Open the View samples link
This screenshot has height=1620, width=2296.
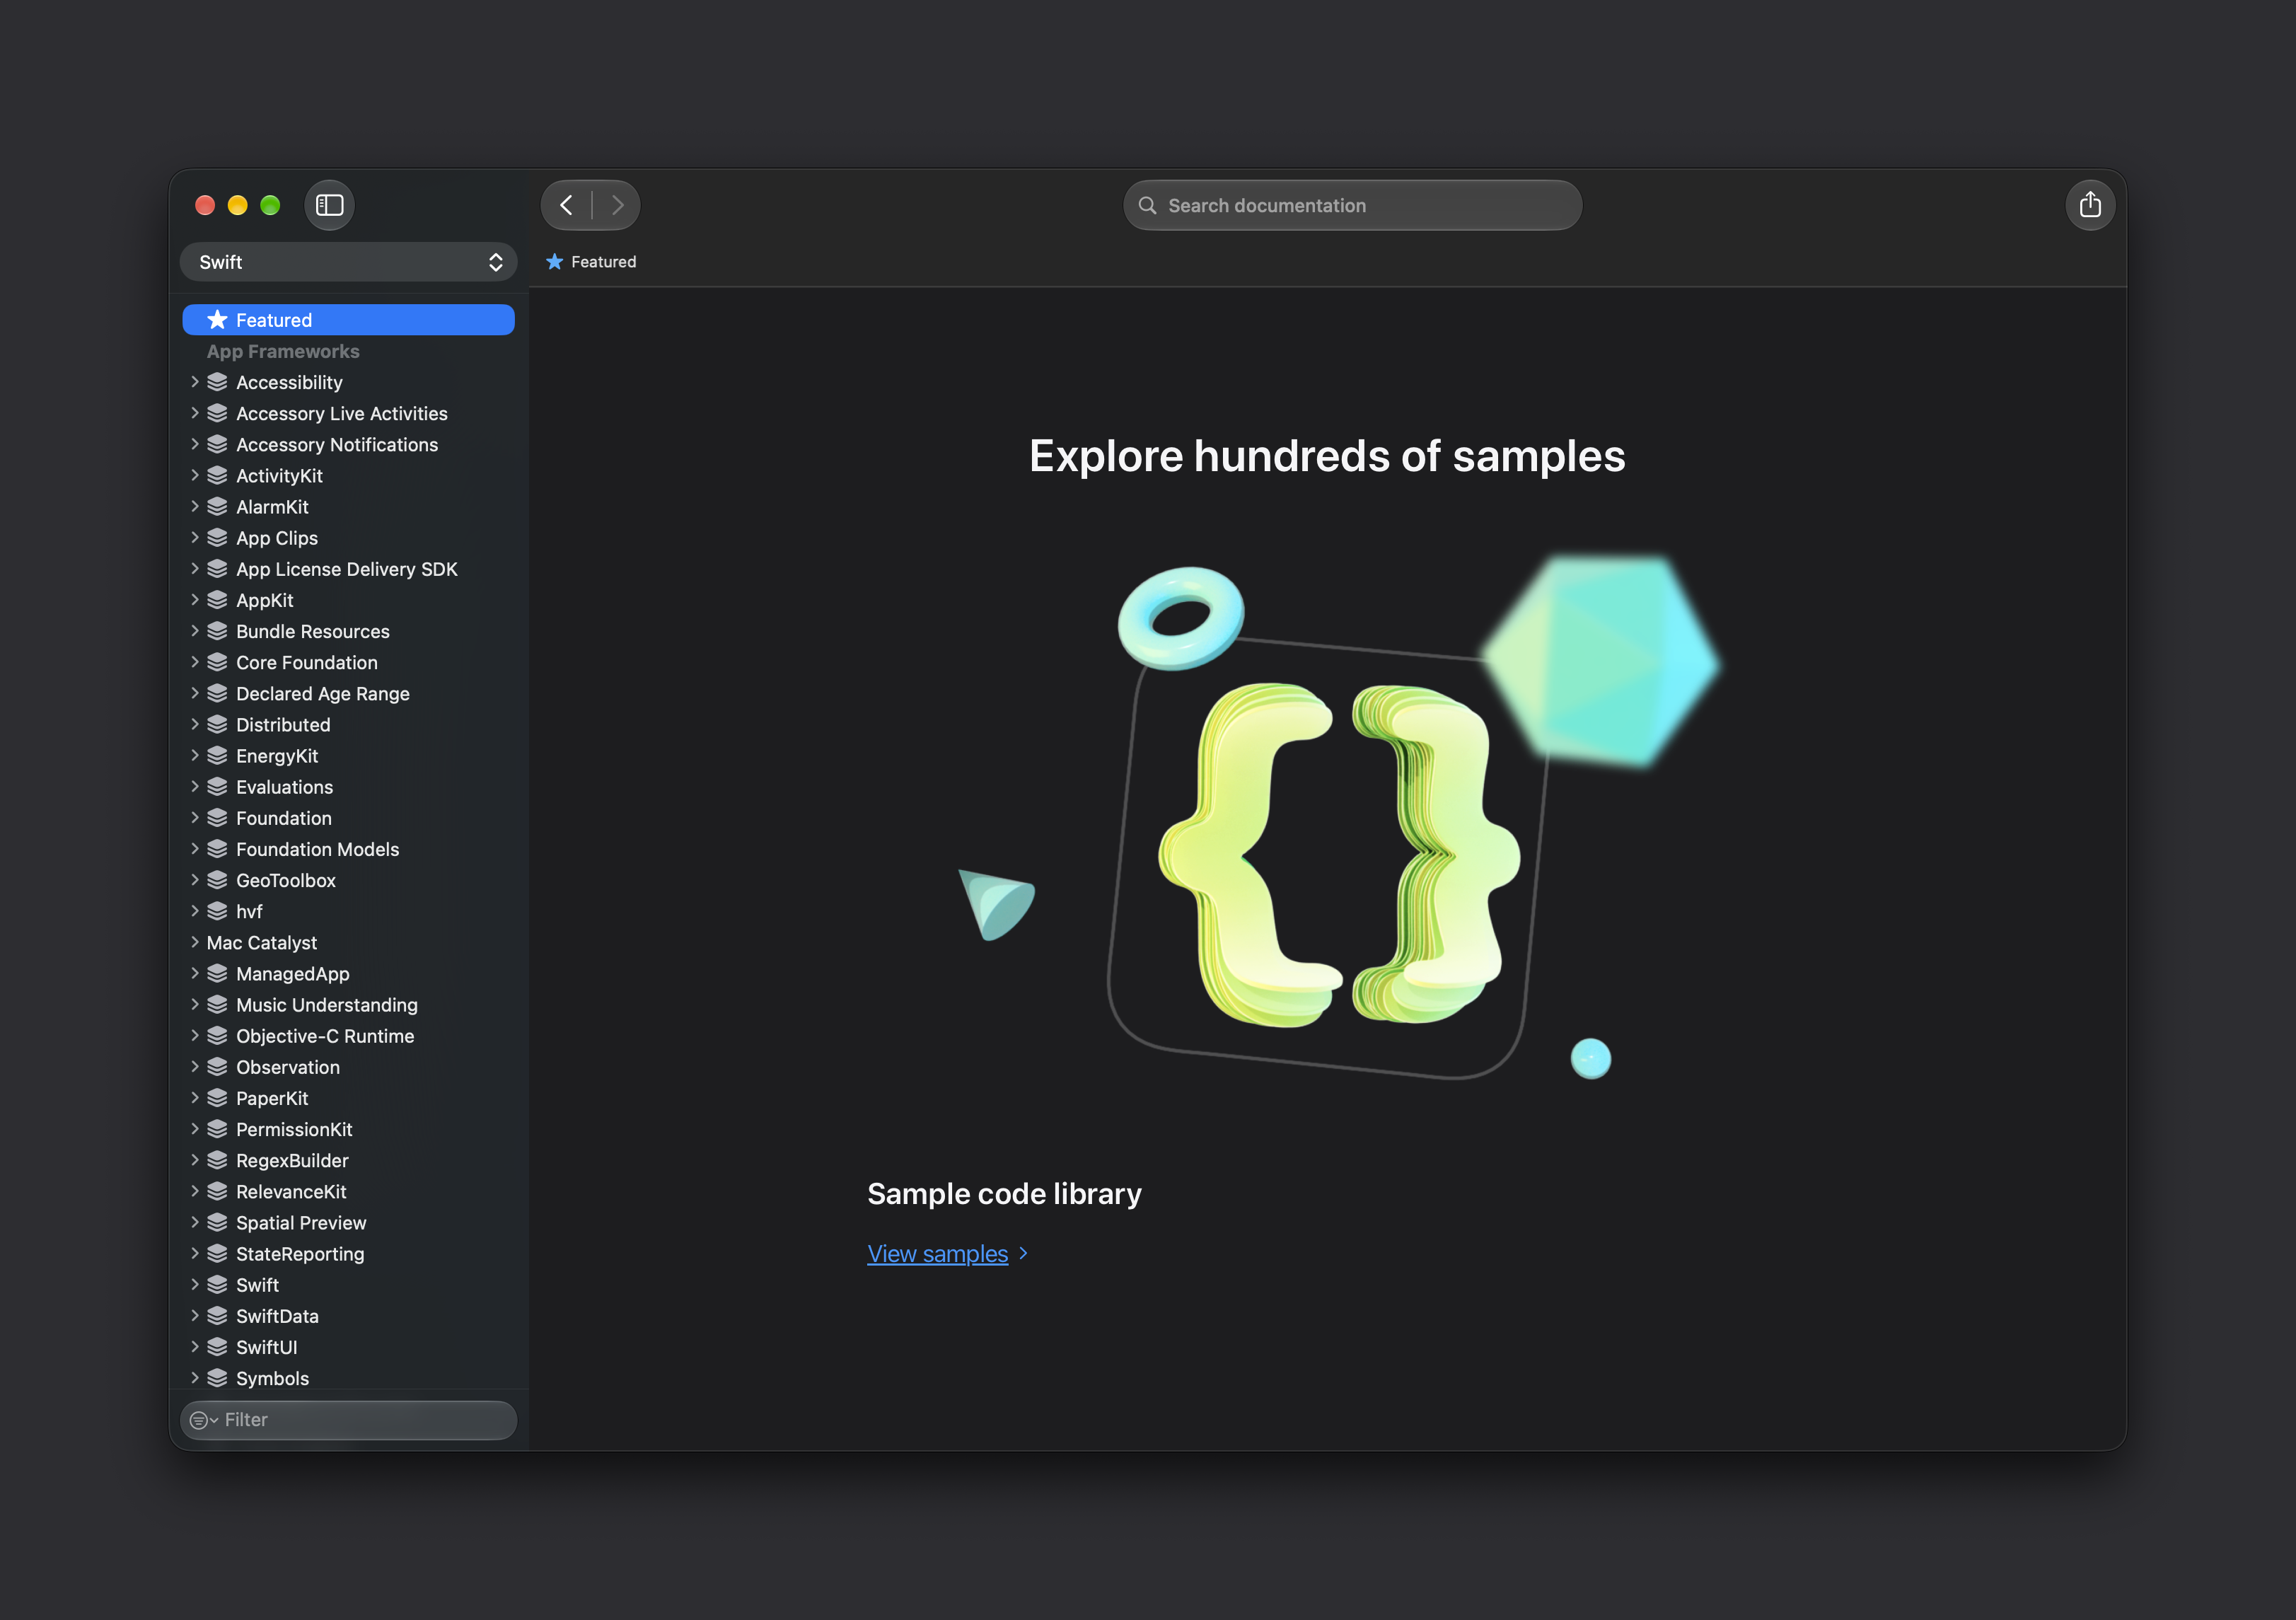point(937,1253)
